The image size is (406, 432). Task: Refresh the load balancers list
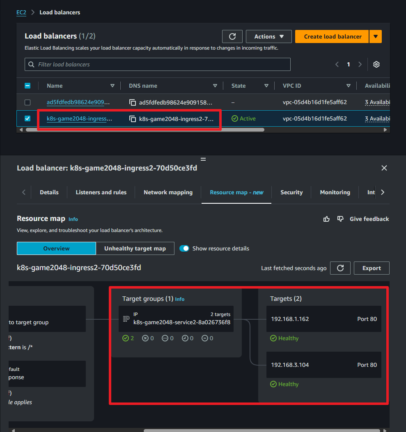(x=232, y=36)
